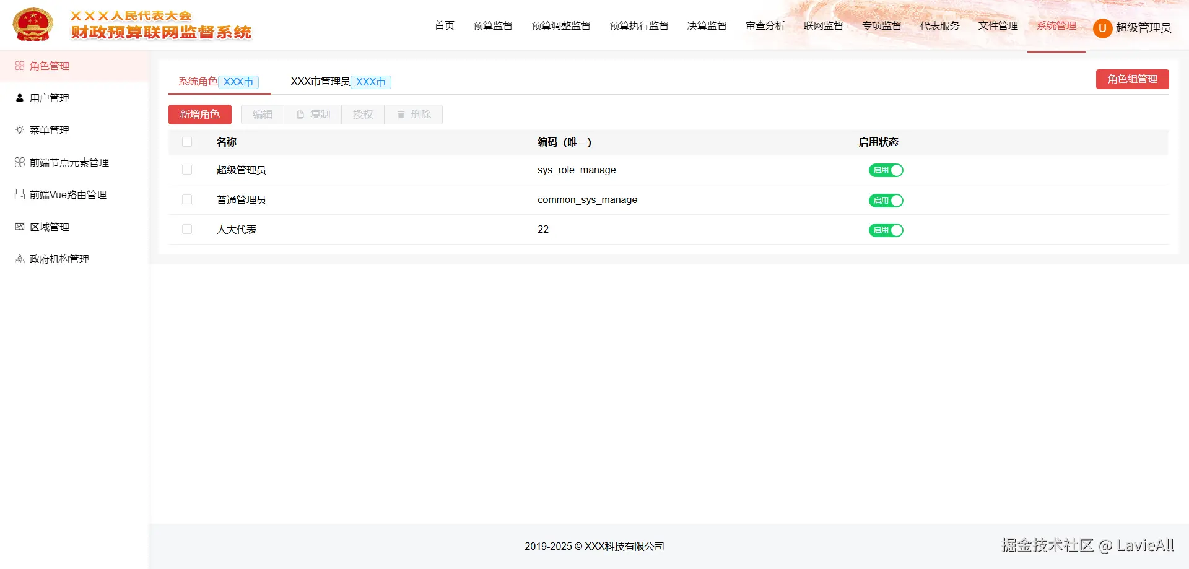Viewport: 1189px width, 569px height.
Task: Open 前端Vue路由管理 page
Action: tap(68, 194)
